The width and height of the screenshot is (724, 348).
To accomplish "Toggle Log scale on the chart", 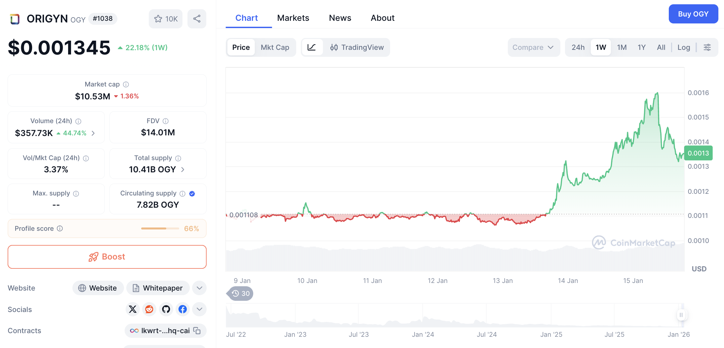I will (x=683, y=48).
